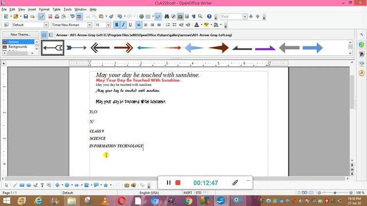Expand the Basic Shapes dropdown arrow
Screen dimensions: 367x206
pyautogui.click(x=62, y=185)
